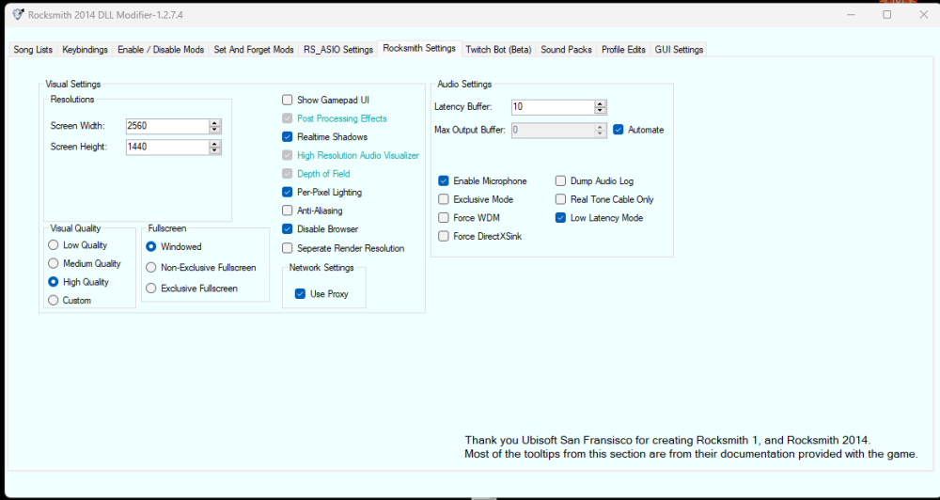This screenshot has height=500, width=940.
Task: Increase Screen Height with the up arrow
Action: pyautogui.click(x=214, y=143)
